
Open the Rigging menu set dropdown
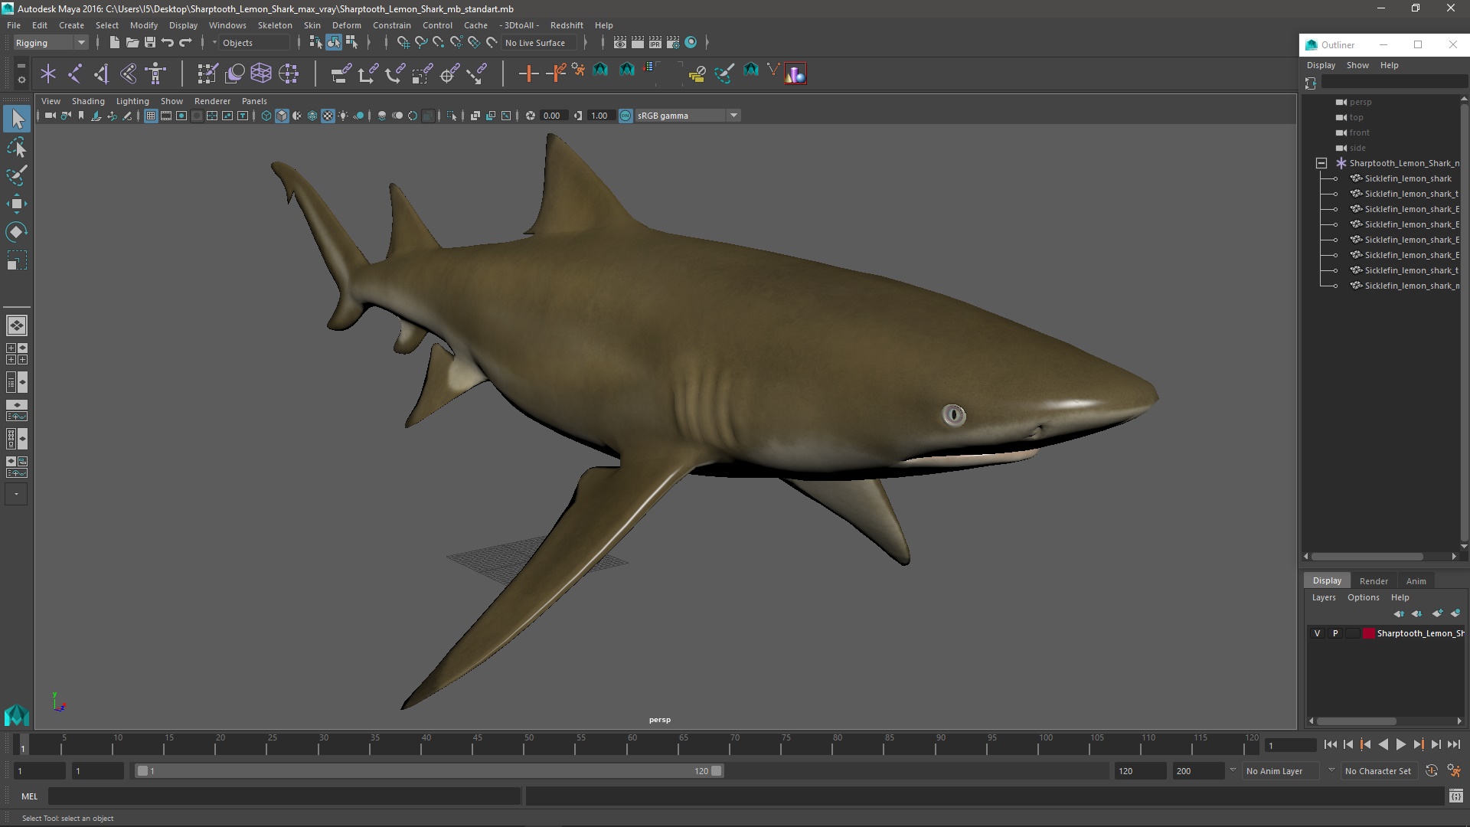coord(51,43)
